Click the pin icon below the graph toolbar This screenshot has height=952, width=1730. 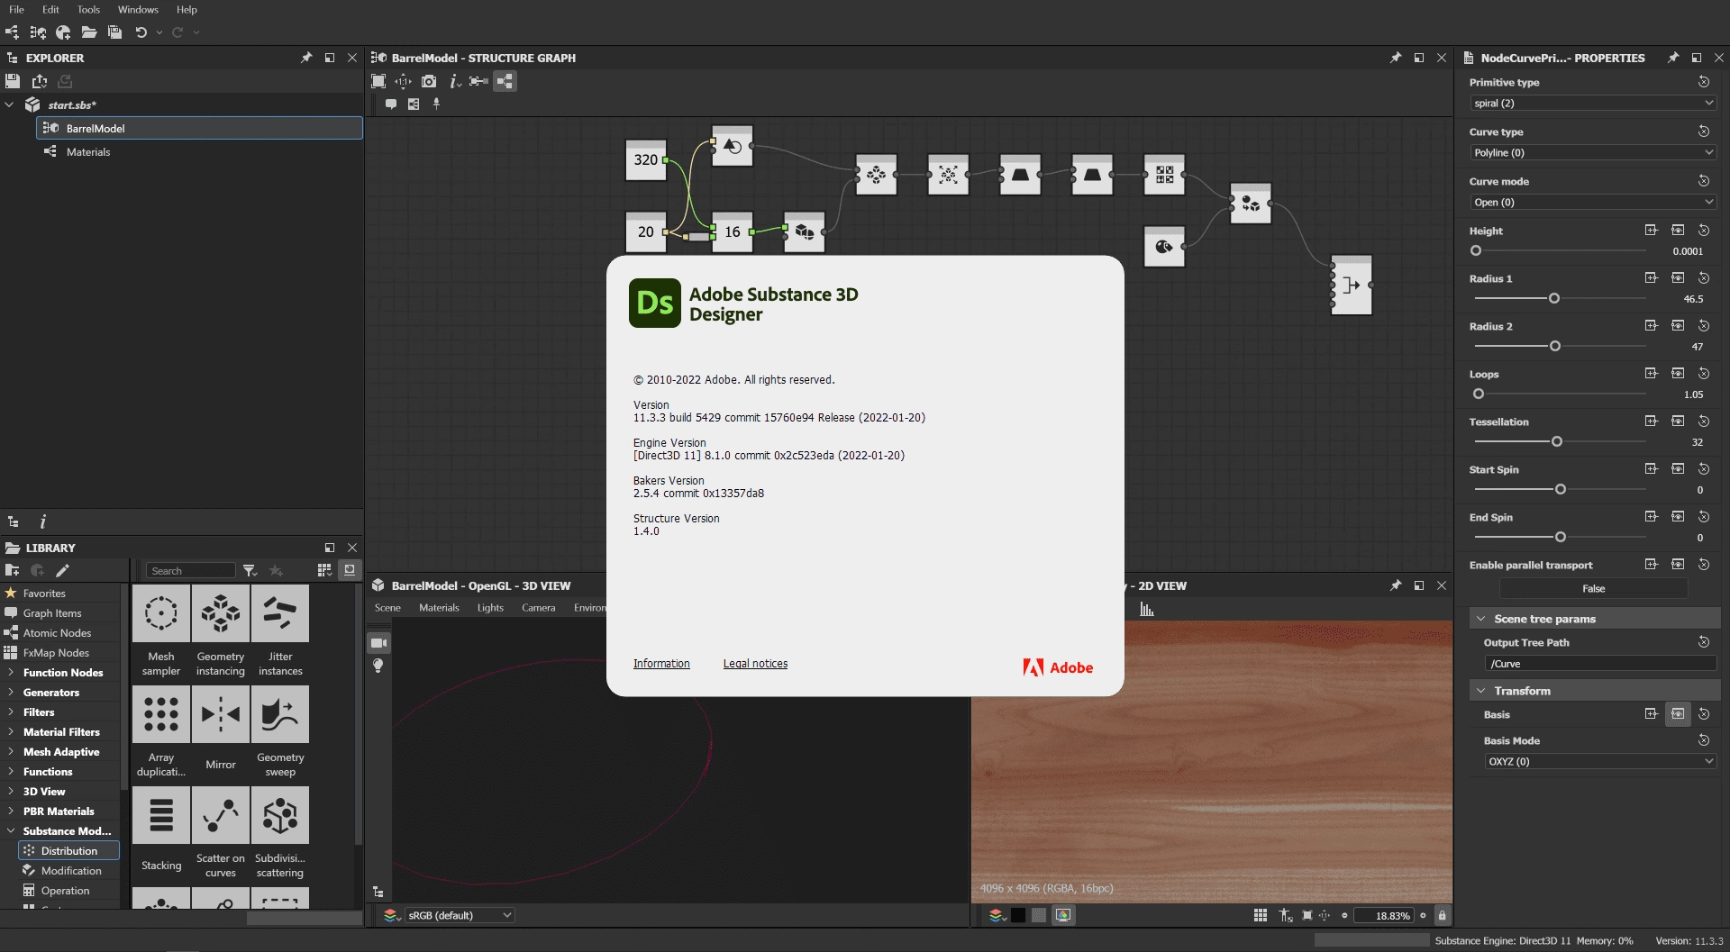click(x=437, y=104)
